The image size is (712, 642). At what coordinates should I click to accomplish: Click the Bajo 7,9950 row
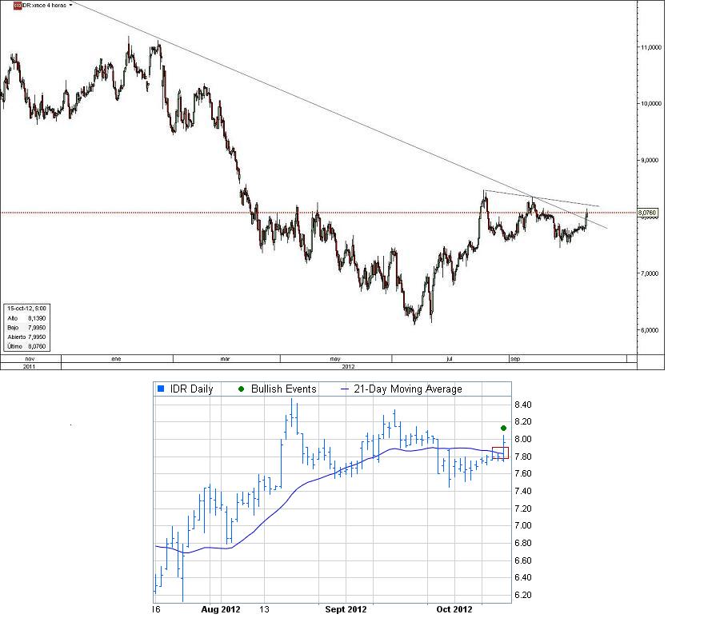pyautogui.click(x=26, y=328)
